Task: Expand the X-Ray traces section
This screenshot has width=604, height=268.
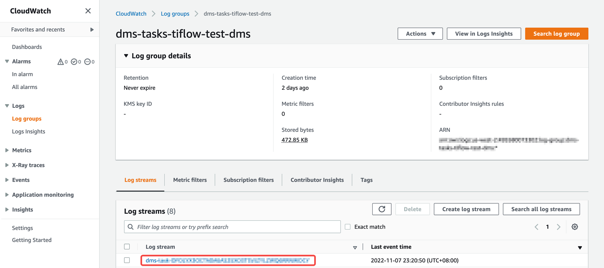Action: pyautogui.click(x=7, y=165)
